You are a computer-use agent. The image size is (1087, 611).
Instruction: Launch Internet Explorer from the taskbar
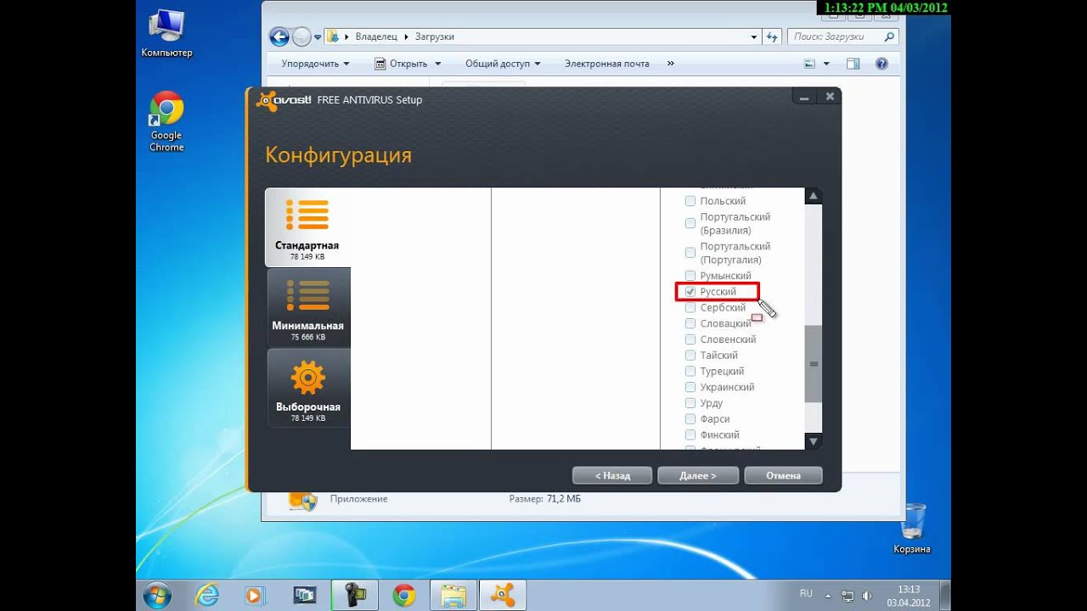click(207, 596)
